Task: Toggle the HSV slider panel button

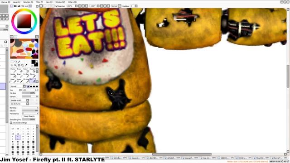Action: coord(19,6)
